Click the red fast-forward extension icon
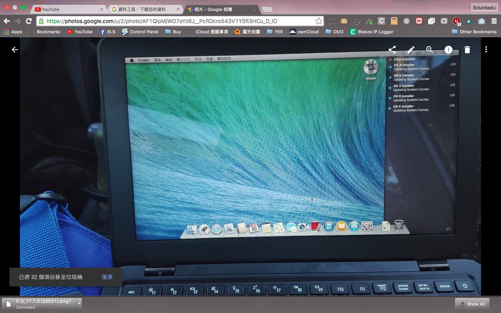This screenshot has height=313, width=501. tap(419, 21)
